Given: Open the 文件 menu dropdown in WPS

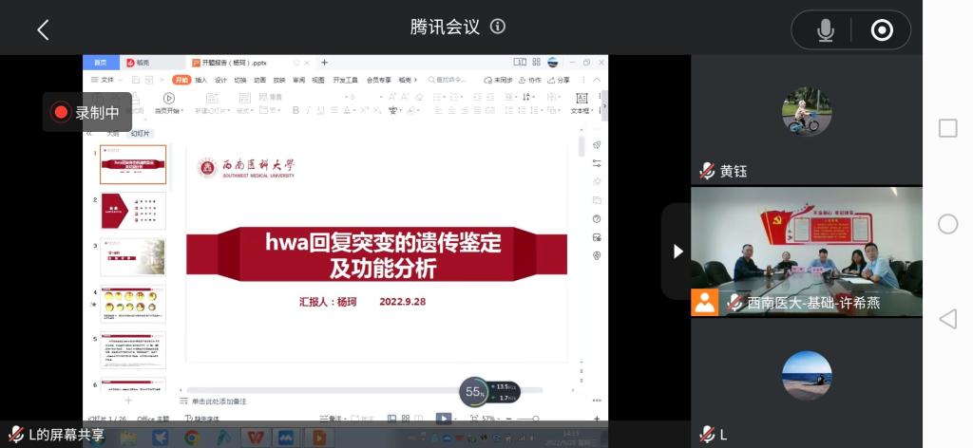Looking at the screenshot, I should point(107,80).
